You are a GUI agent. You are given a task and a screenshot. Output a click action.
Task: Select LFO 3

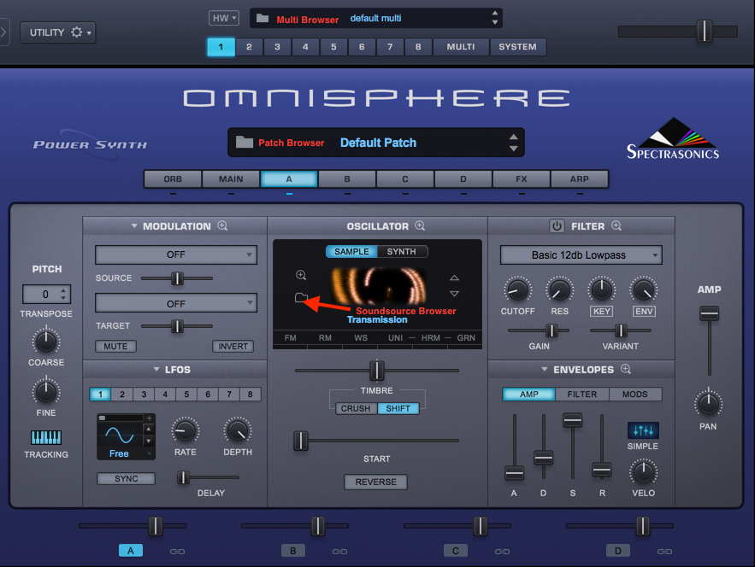tap(144, 394)
